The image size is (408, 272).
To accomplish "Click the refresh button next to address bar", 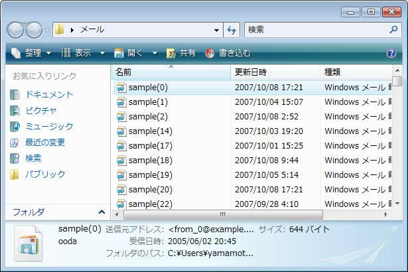I will click(232, 31).
